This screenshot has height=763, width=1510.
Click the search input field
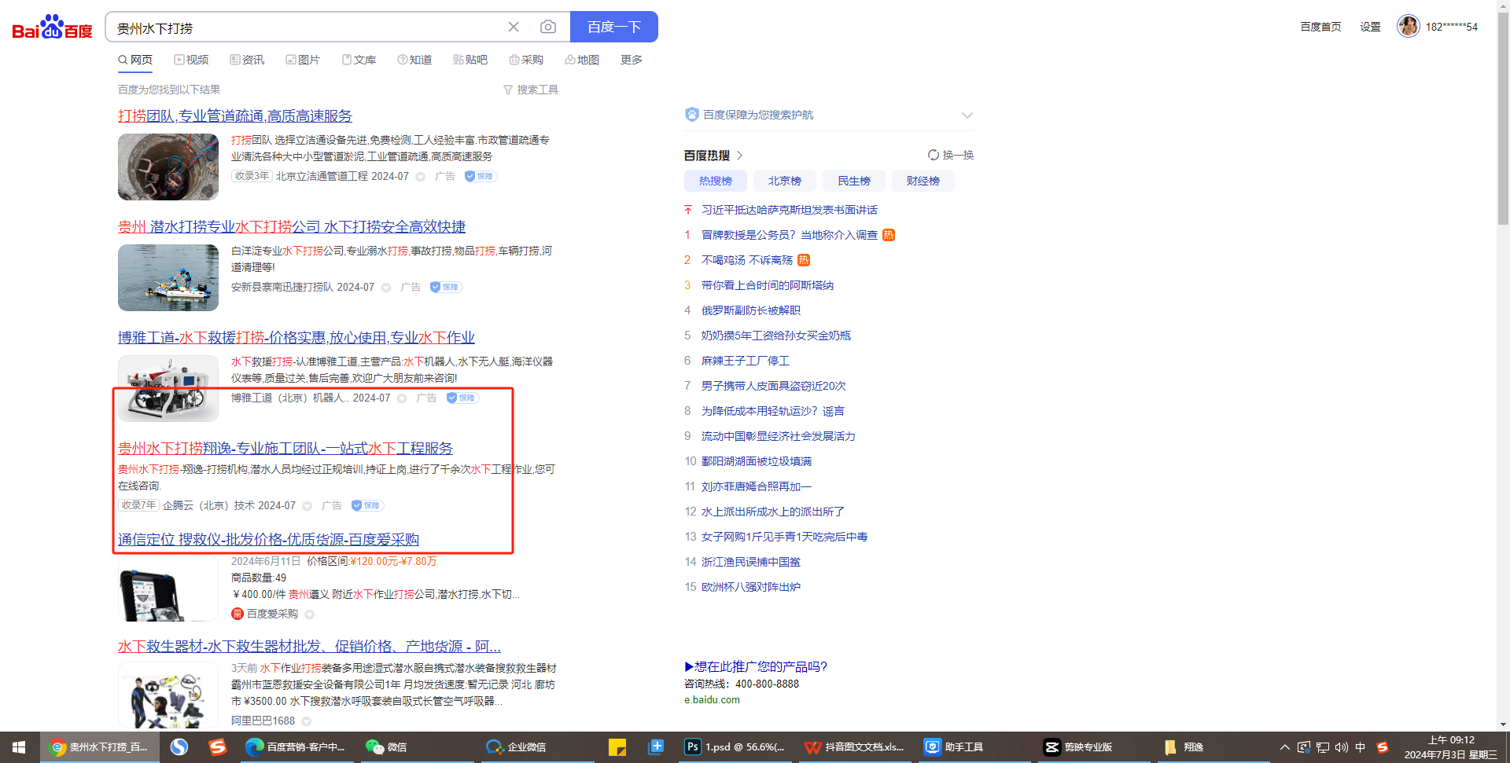[x=307, y=28]
